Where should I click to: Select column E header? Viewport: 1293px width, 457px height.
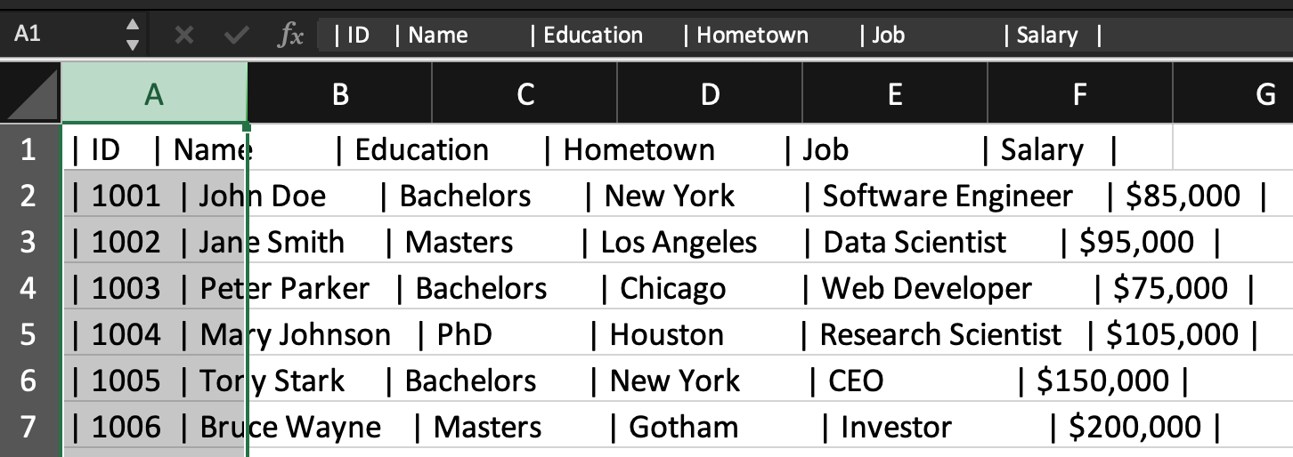(895, 94)
